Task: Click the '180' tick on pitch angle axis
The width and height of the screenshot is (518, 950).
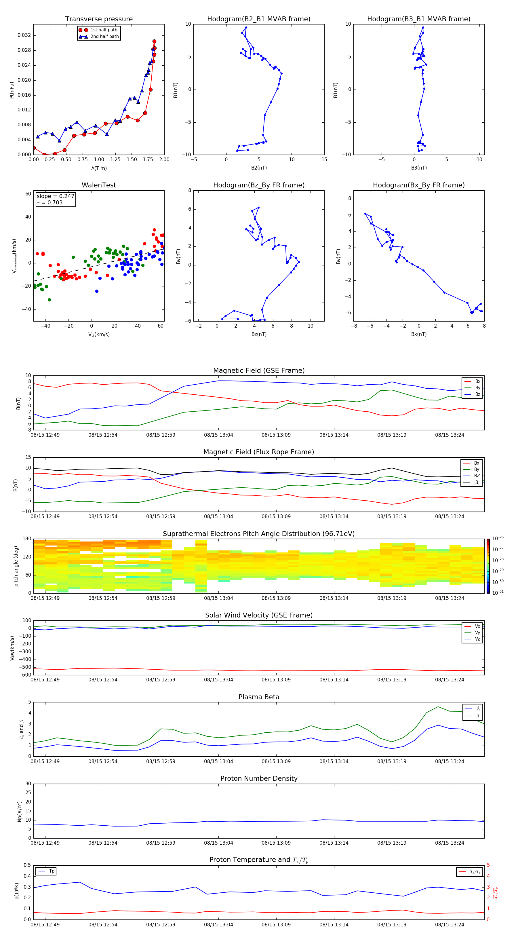Action: pyautogui.click(x=27, y=539)
